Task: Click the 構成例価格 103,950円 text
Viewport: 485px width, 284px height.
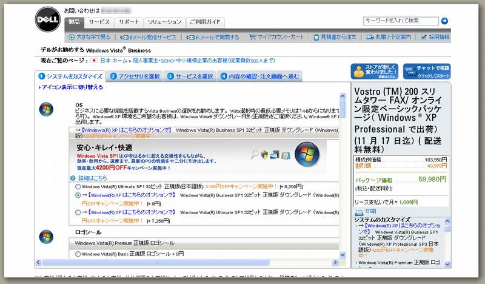Action: point(401,160)
